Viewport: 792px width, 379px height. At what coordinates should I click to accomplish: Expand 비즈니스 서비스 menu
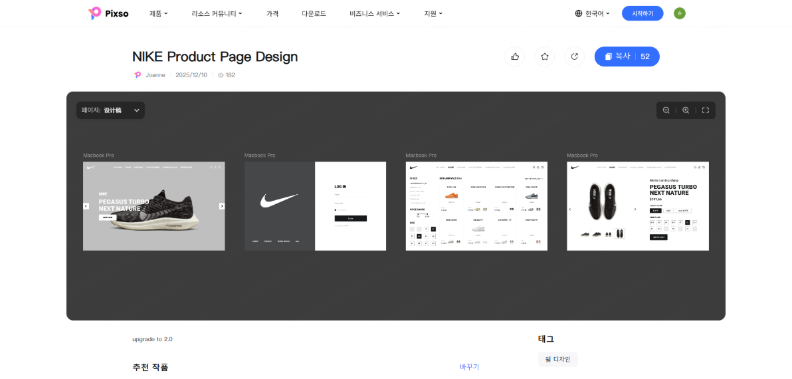click(375, 14)
